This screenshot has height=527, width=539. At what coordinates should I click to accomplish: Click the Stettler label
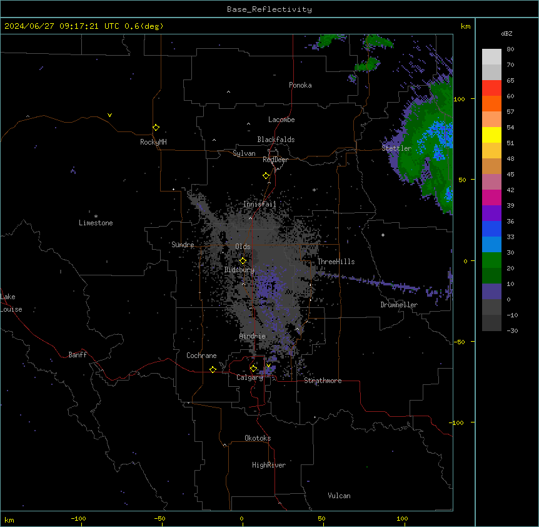(396, 148)
